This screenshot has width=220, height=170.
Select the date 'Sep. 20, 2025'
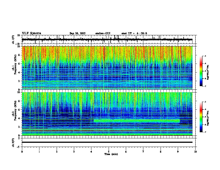[x=77, y=33]
